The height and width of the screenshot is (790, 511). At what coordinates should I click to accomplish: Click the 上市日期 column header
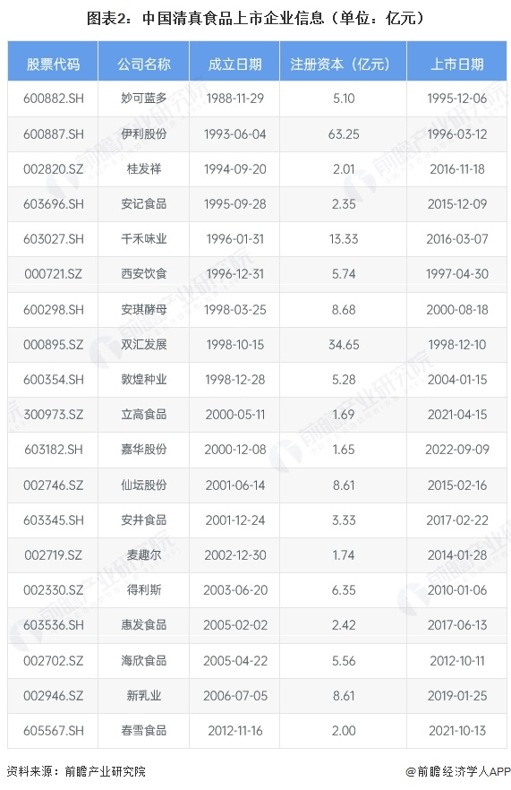457,64
